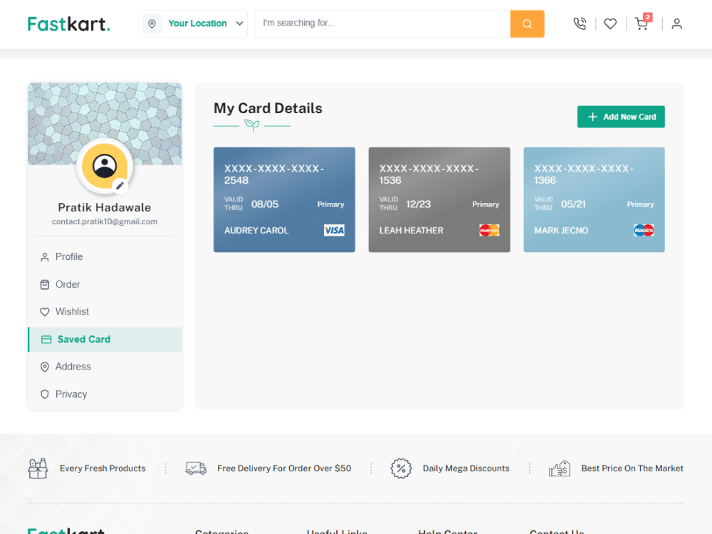Click the name Pratik Hadawale
The height and width of the screenshot is (534, 712).
pos(105,207)
